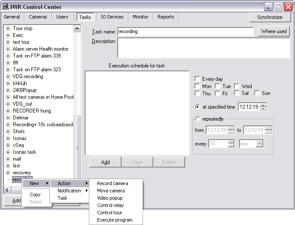Decrease specified time with down spinner
The height and width of the screenshot is (225, 295).
pos(263,109)
